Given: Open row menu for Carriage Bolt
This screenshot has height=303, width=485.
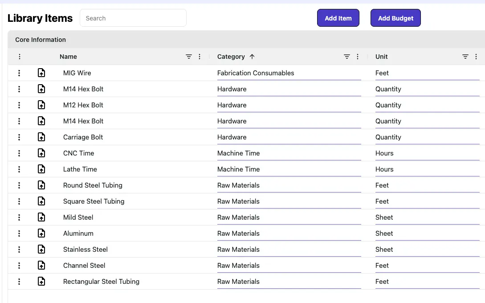Looking at the screenshot, I should tap(19, 137).
